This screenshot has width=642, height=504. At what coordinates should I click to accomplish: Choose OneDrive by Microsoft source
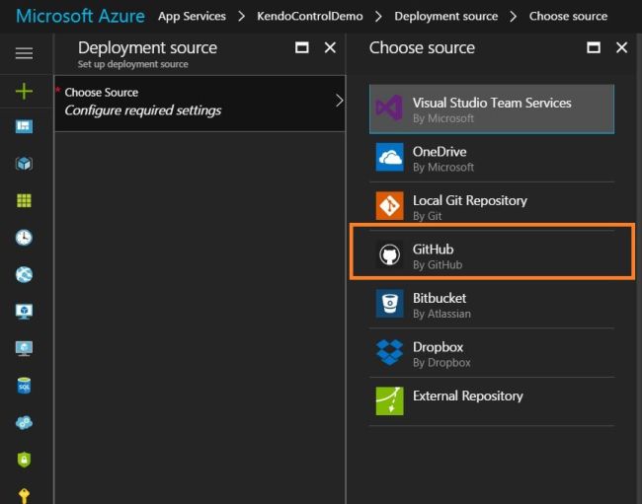click(491, 158)
